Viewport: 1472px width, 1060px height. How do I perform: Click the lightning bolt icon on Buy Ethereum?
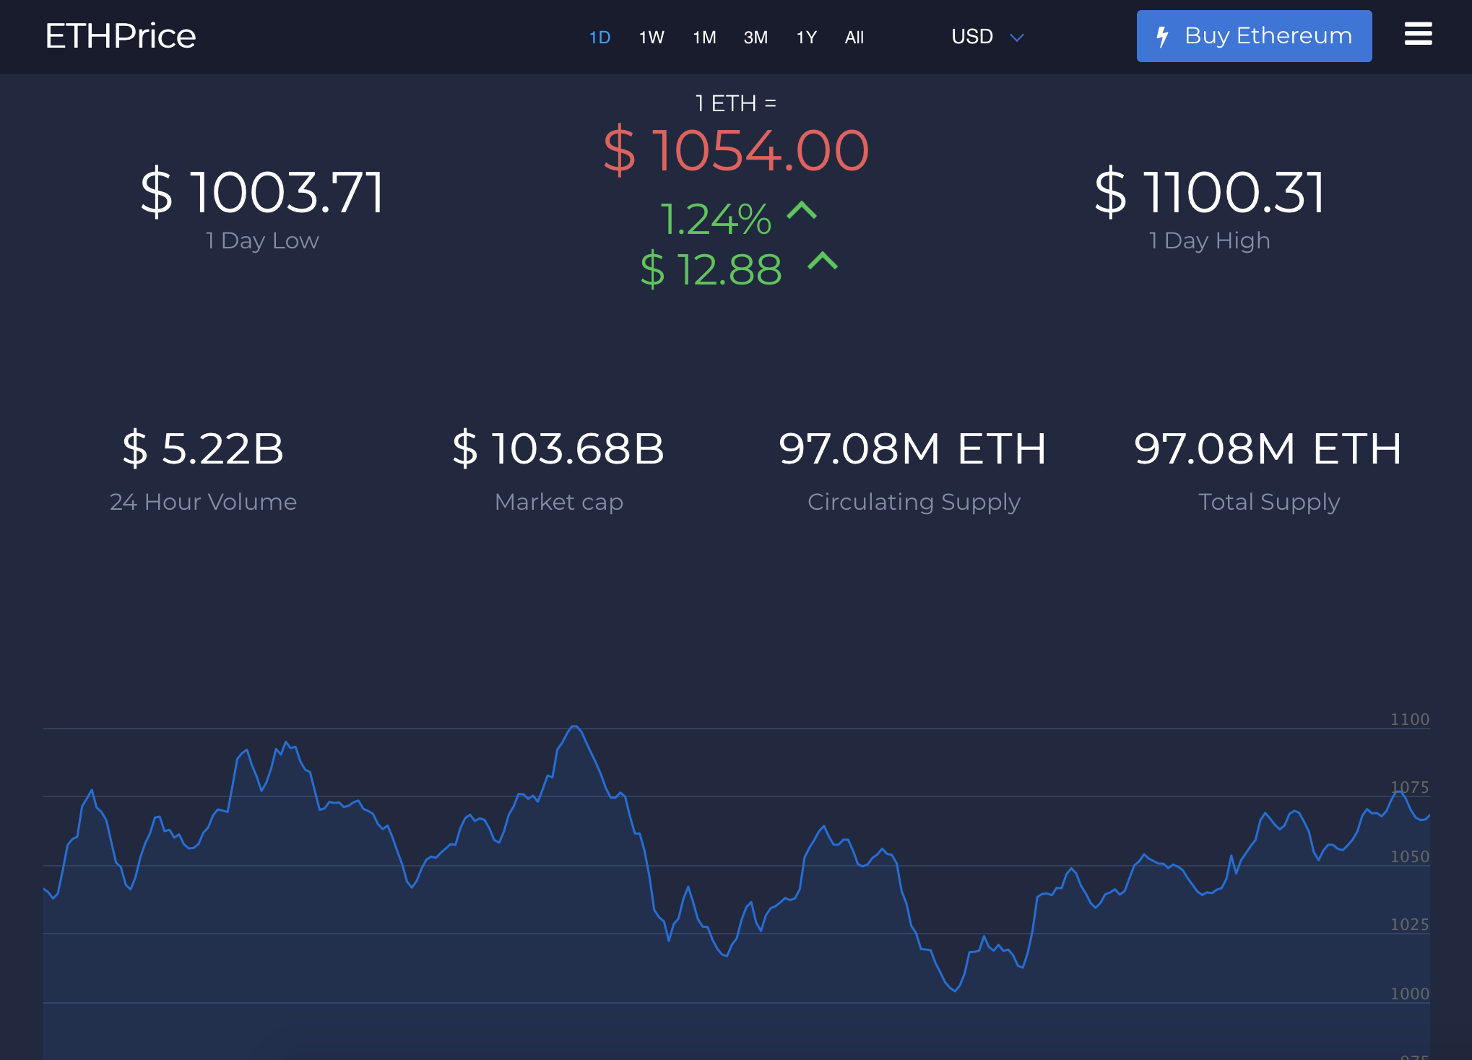pyautogui.click(x=1164, y=35)
